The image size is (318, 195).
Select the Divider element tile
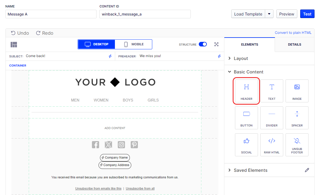point(271,118)
